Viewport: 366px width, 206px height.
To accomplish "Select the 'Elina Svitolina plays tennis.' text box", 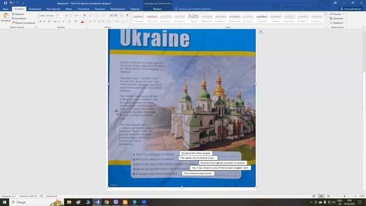I will tap(198, 173).
